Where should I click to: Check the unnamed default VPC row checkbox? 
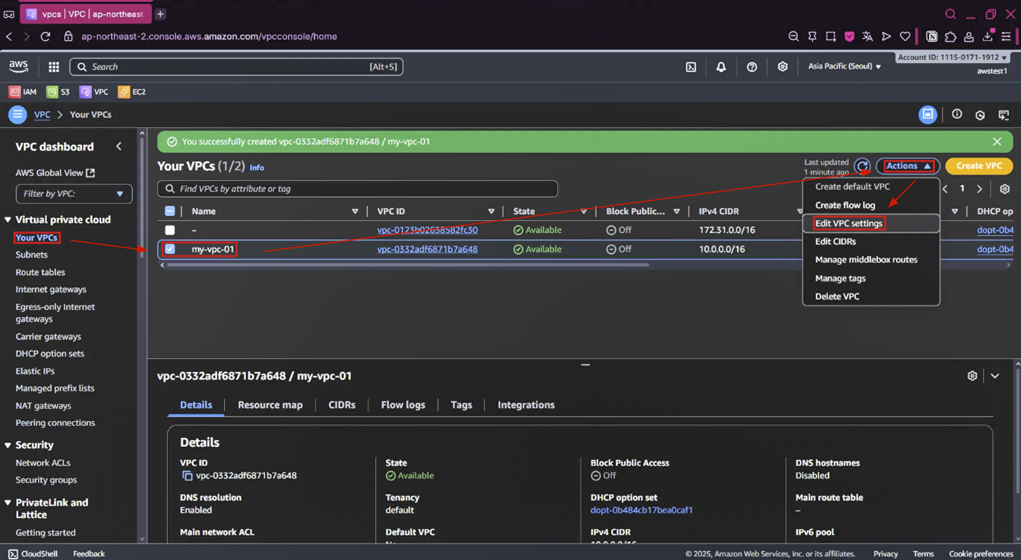click(170, 230)
